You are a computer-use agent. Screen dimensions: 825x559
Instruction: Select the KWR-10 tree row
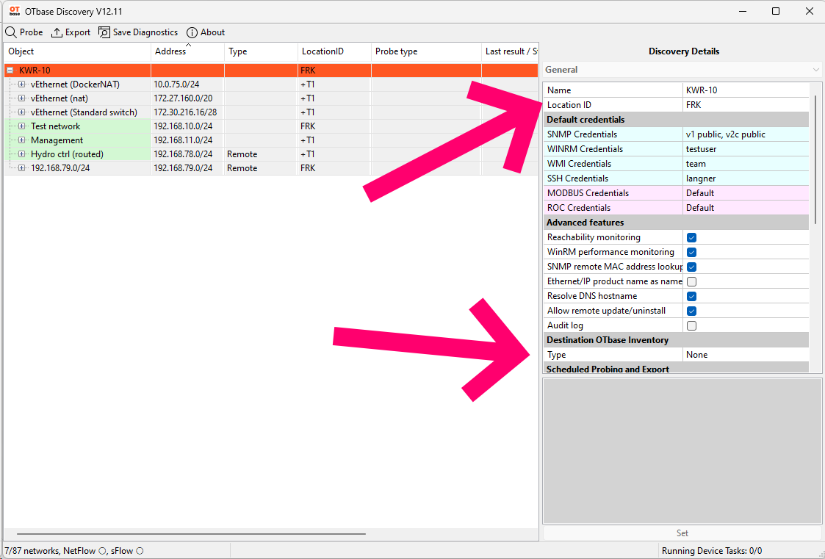271,71
